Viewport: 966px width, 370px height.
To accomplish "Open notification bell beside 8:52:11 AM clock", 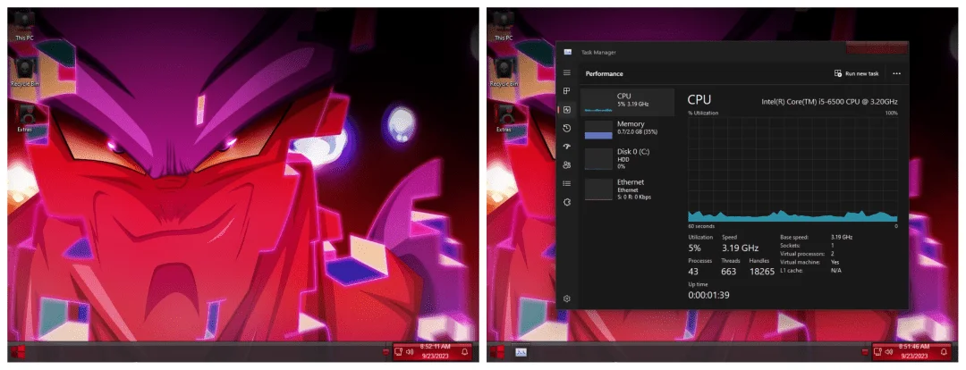I will (x=464, y=352).
